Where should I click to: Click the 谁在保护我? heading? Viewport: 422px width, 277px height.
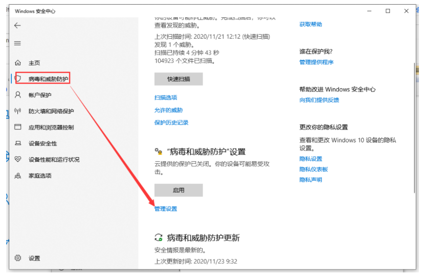pos(316,52)
